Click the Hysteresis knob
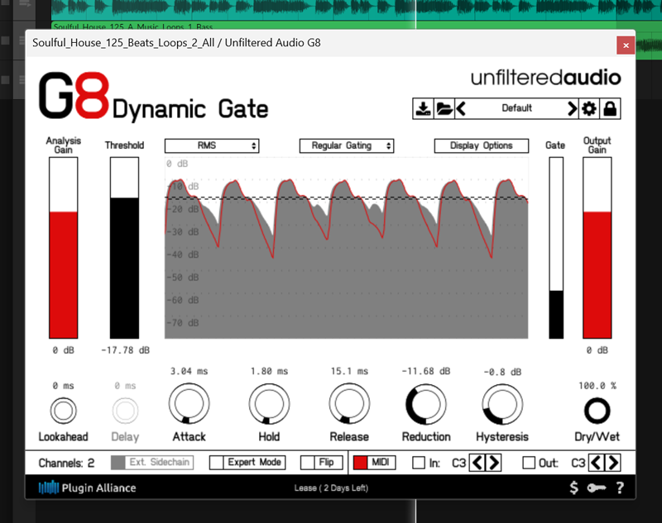This screenshot has height=523, width=662. click(502, 404)
